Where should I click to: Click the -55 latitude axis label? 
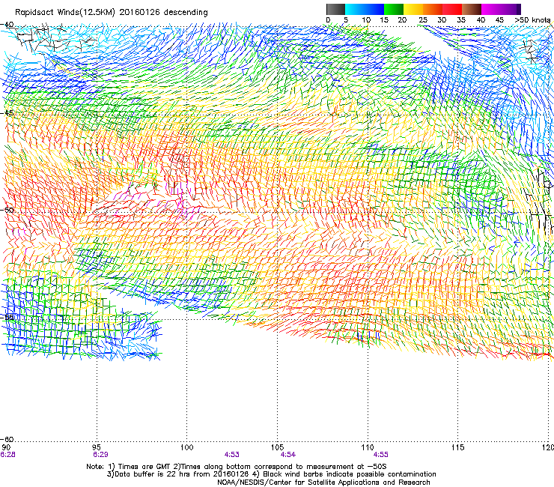point(7,317)
